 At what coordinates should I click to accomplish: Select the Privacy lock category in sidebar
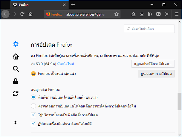16,81
